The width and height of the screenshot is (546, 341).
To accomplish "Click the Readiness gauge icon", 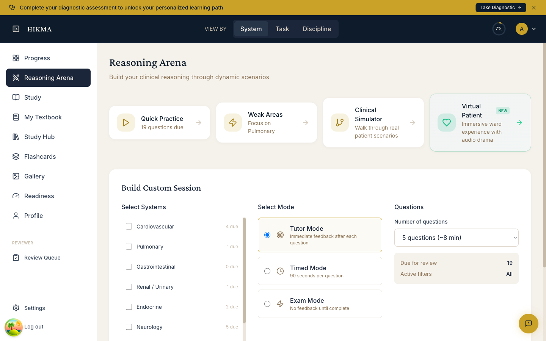I will (16, 196).
